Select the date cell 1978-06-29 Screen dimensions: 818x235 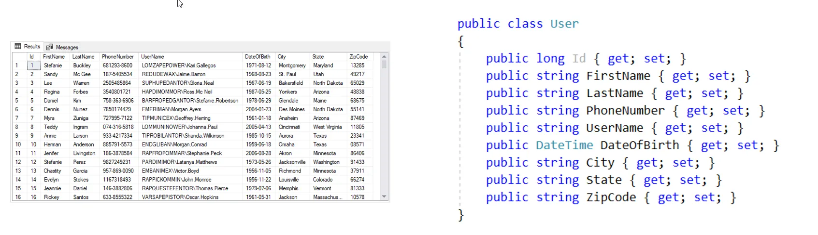click(x=259, y=101)
